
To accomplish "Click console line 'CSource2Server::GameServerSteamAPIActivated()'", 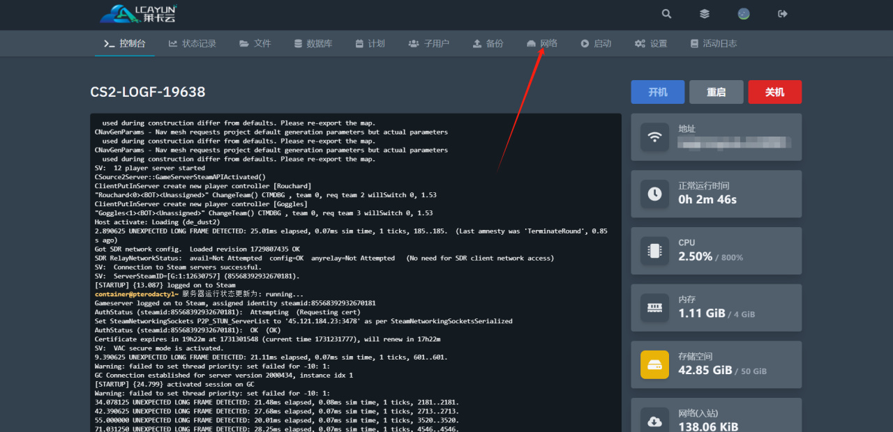I will [180, 177].
